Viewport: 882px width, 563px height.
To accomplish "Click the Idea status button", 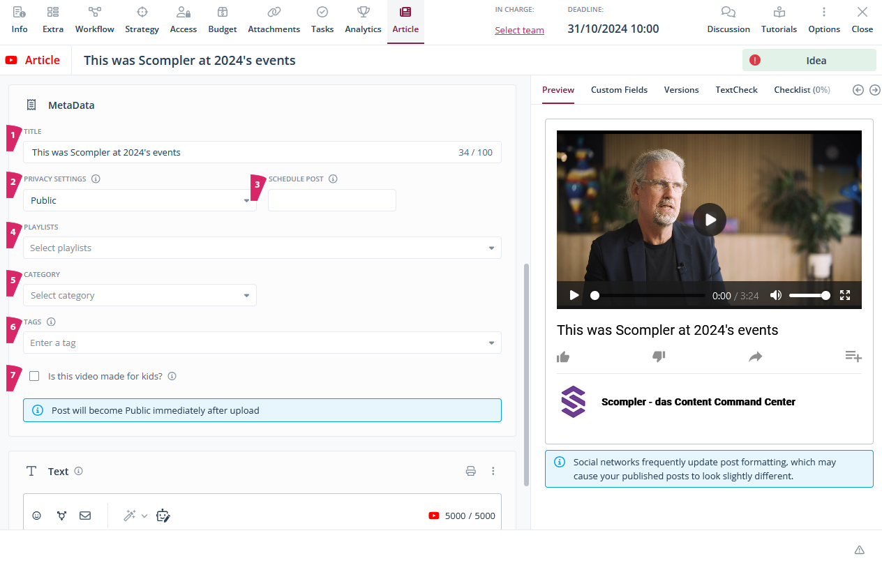I will pyautogui.click(x=809, y=60).
